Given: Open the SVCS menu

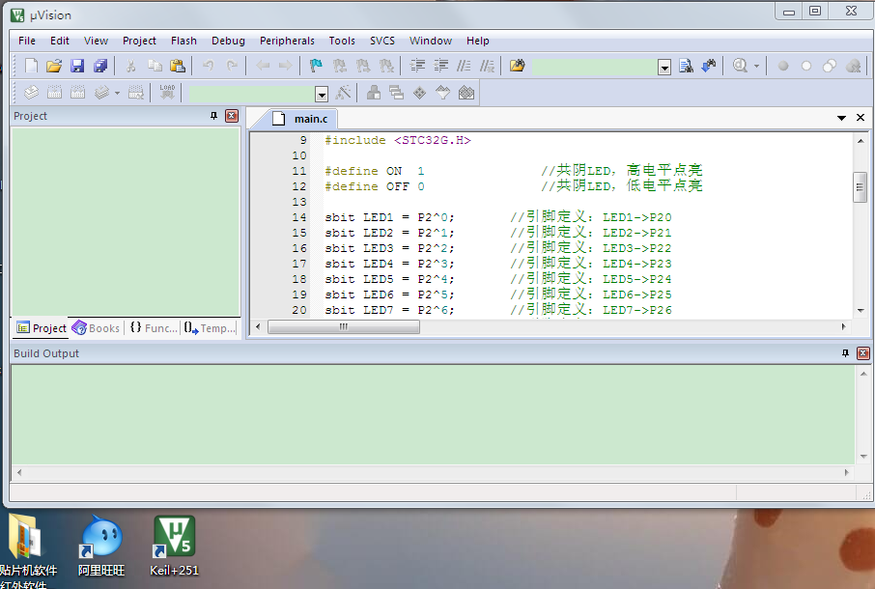Looking at the screenshot, I should 382,41.
